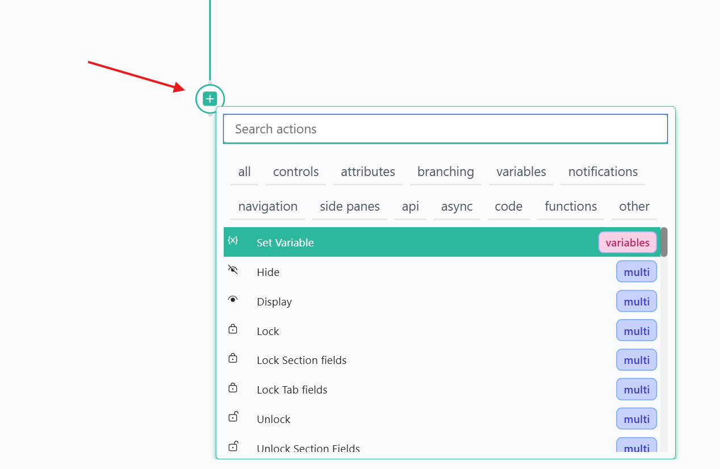Click the multi badge on Hide row
This screenshot has height=469, width=720.
637,272
